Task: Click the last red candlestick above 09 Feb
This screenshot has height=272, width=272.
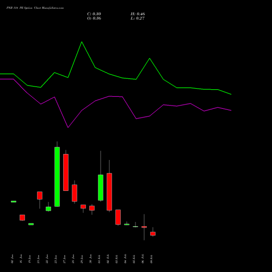Action: [153, 233]
